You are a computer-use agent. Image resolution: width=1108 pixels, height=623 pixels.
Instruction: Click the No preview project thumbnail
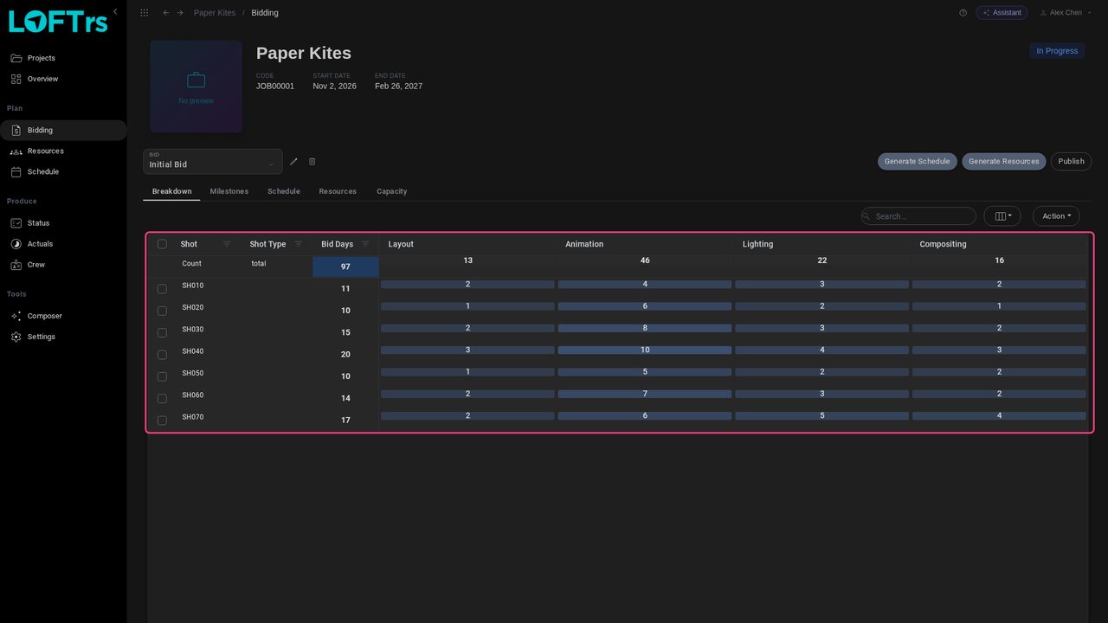[x=196, y=87]
